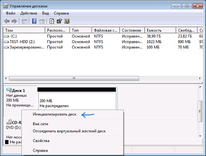Click the settings list toolbar icon
206x156 pixels.
click(x=67, y=21)
